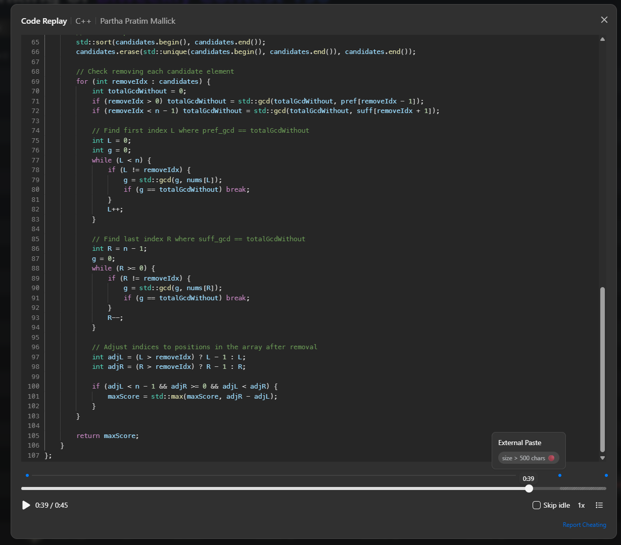Click line 86 'int R = n - 1;'

tap(119, 248)
